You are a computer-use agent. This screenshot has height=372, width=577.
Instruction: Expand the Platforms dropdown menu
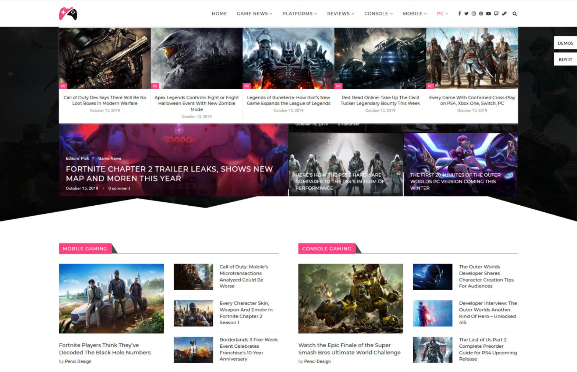coord(299,14)
